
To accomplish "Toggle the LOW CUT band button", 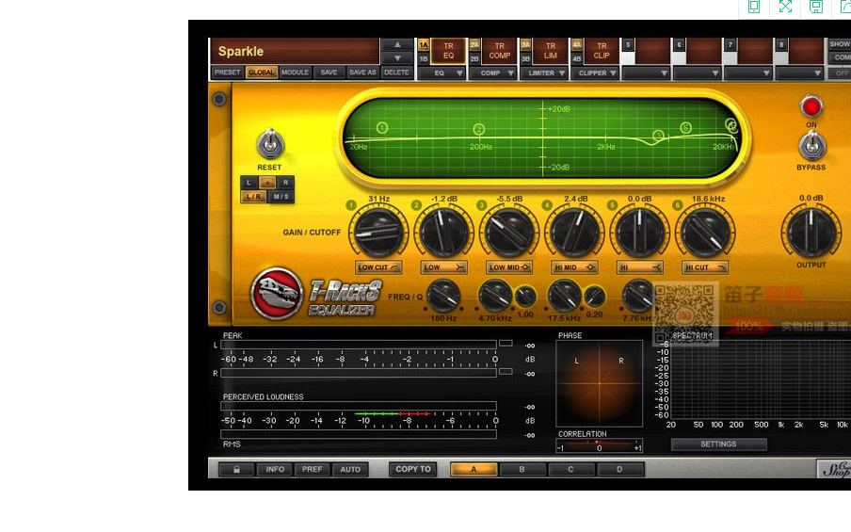I will [x=378, y=267].
